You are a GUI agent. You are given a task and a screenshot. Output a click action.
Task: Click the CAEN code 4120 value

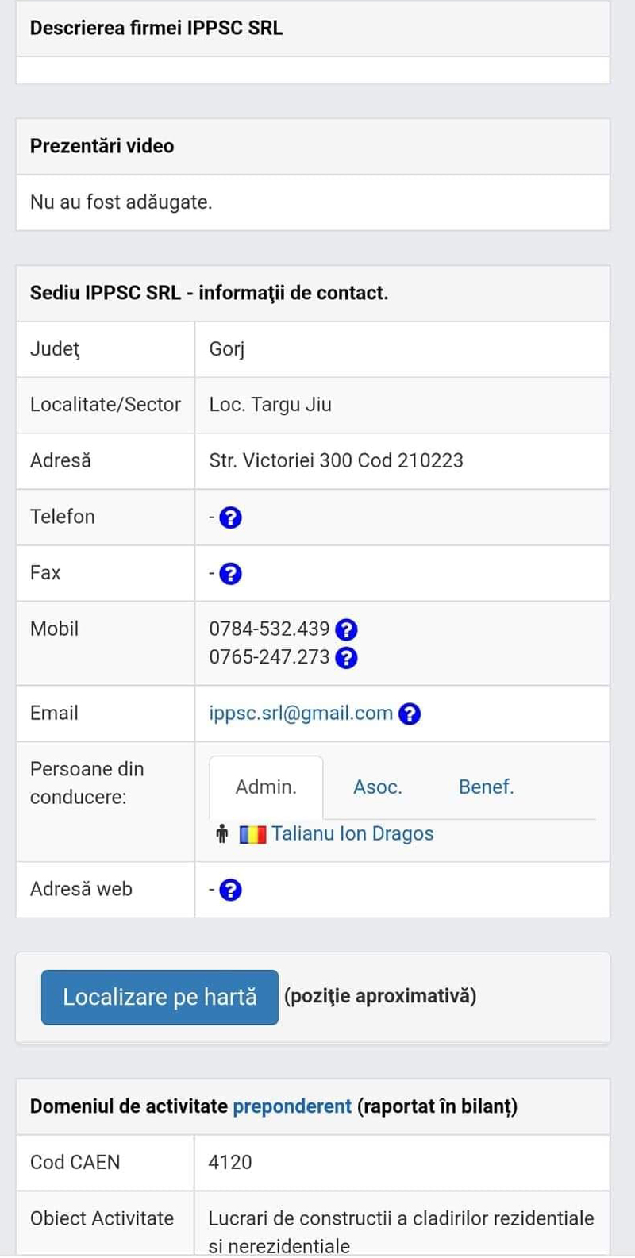click(x=230, y=1163)
